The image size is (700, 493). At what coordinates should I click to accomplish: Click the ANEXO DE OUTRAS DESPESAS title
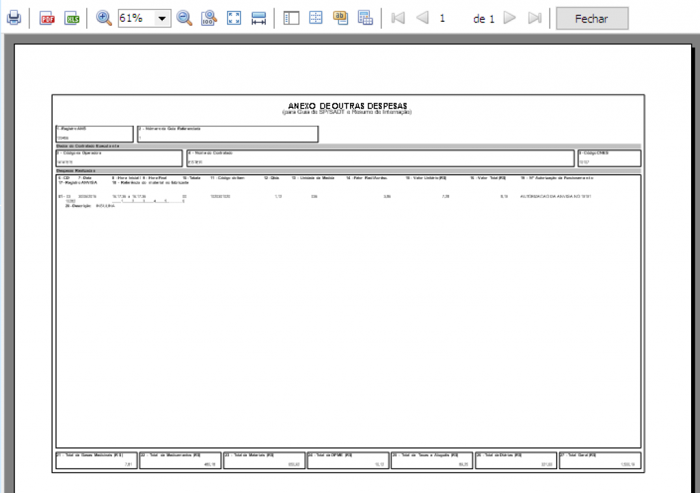pyautogui.click(x=347, y=106)
